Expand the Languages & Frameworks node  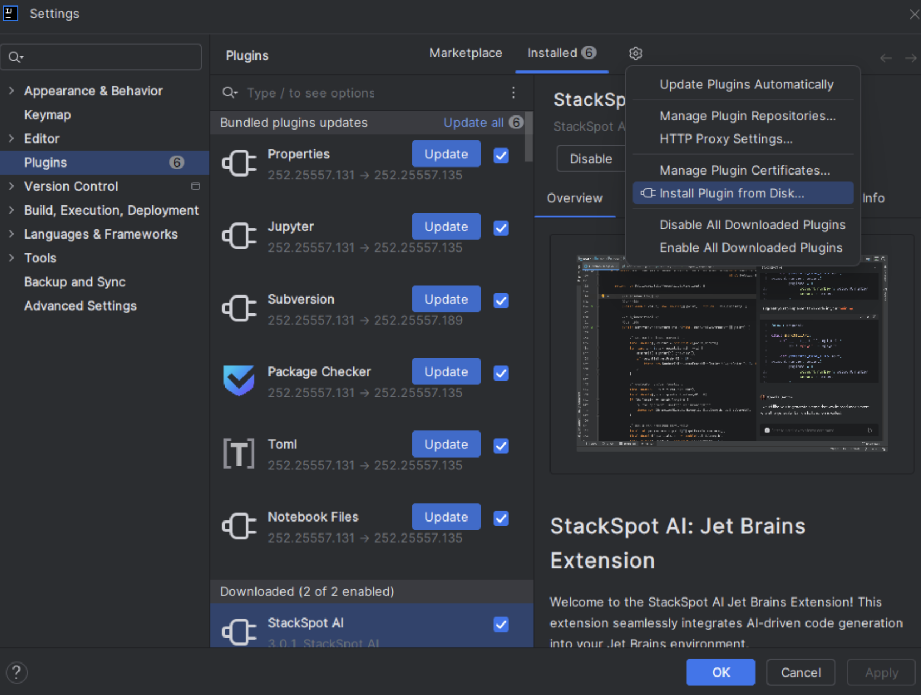(11, 234)
